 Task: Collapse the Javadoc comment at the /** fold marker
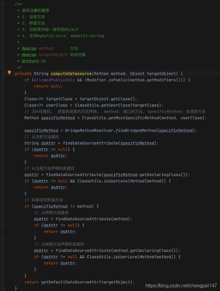3,4
